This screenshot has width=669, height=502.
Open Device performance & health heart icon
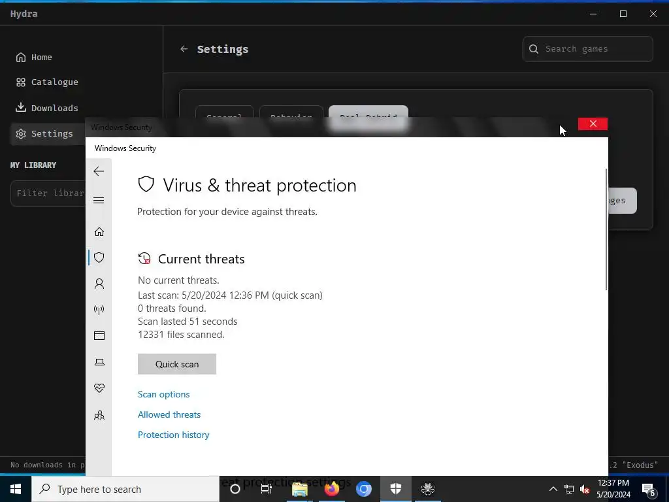point(99,388)
